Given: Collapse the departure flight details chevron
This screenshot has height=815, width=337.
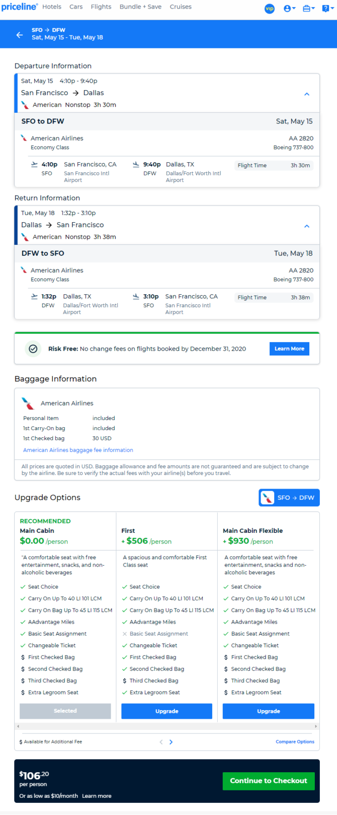Looking at the screenshot, I should point(307,94).
